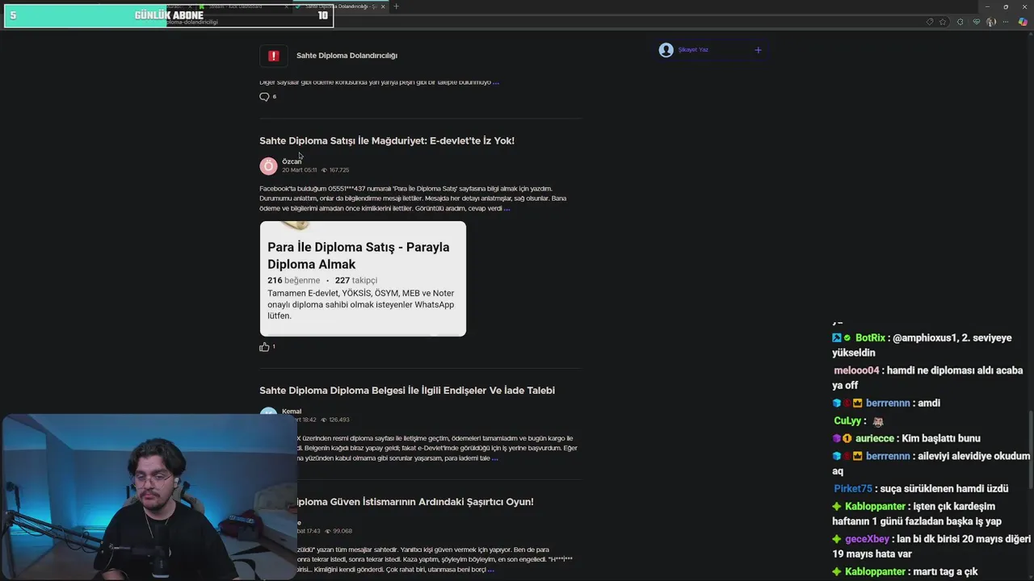
Task: Open the Edge profile picture menu
Action: tap(991, 22)
